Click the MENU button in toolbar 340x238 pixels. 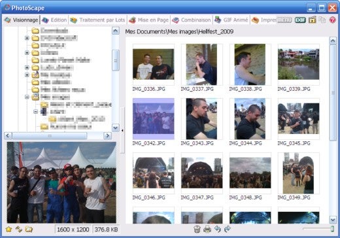pos(284,20)
